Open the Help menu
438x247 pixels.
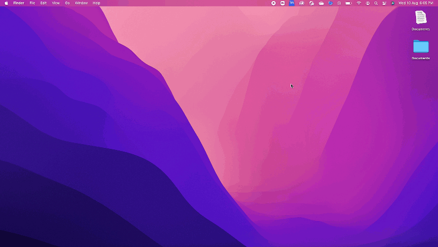pyautogui.click(x=96, y=3)
